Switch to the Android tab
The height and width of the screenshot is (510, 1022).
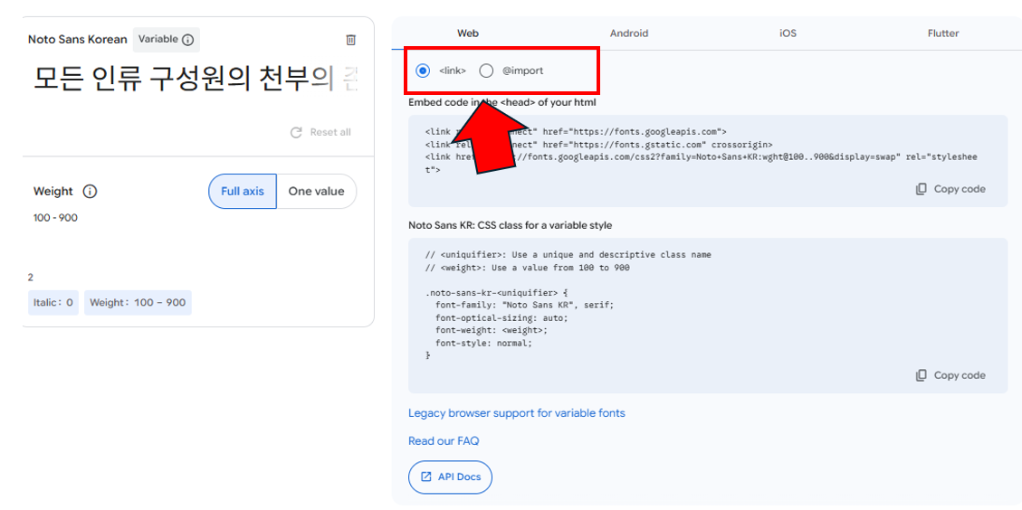pyautogui.click(x=629, y=33)
